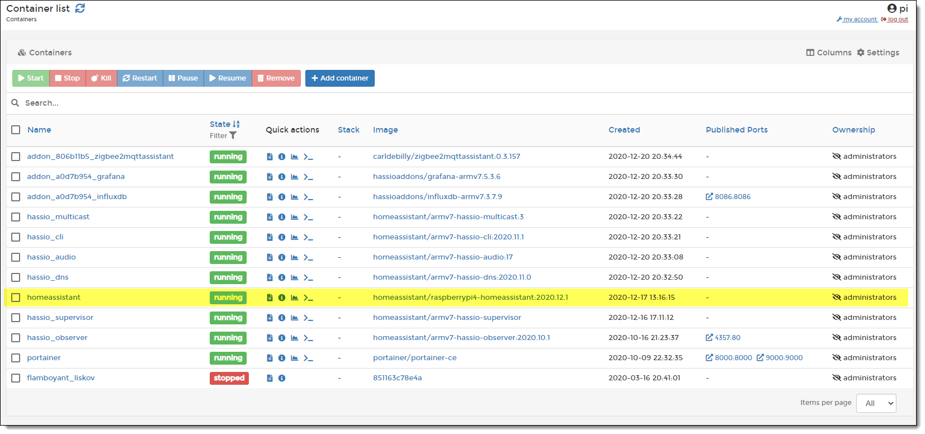This screenshot has width=925, height=434.
Task: Open the hassio_supervisor container name link
Action: point(60,318)
